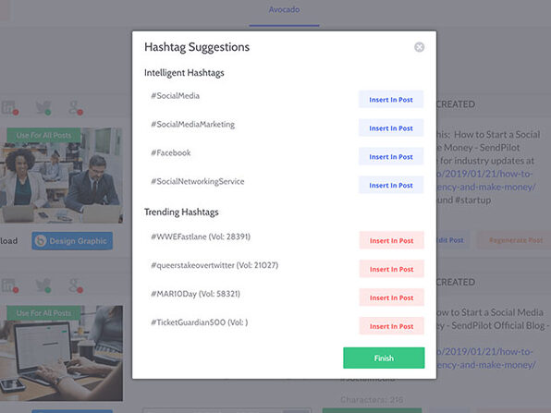Click the Twitter icon above second post
Viewport: 551px width, 413px height.
pos(43,285)
